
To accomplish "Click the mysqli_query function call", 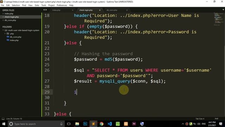I will [115, 81].
